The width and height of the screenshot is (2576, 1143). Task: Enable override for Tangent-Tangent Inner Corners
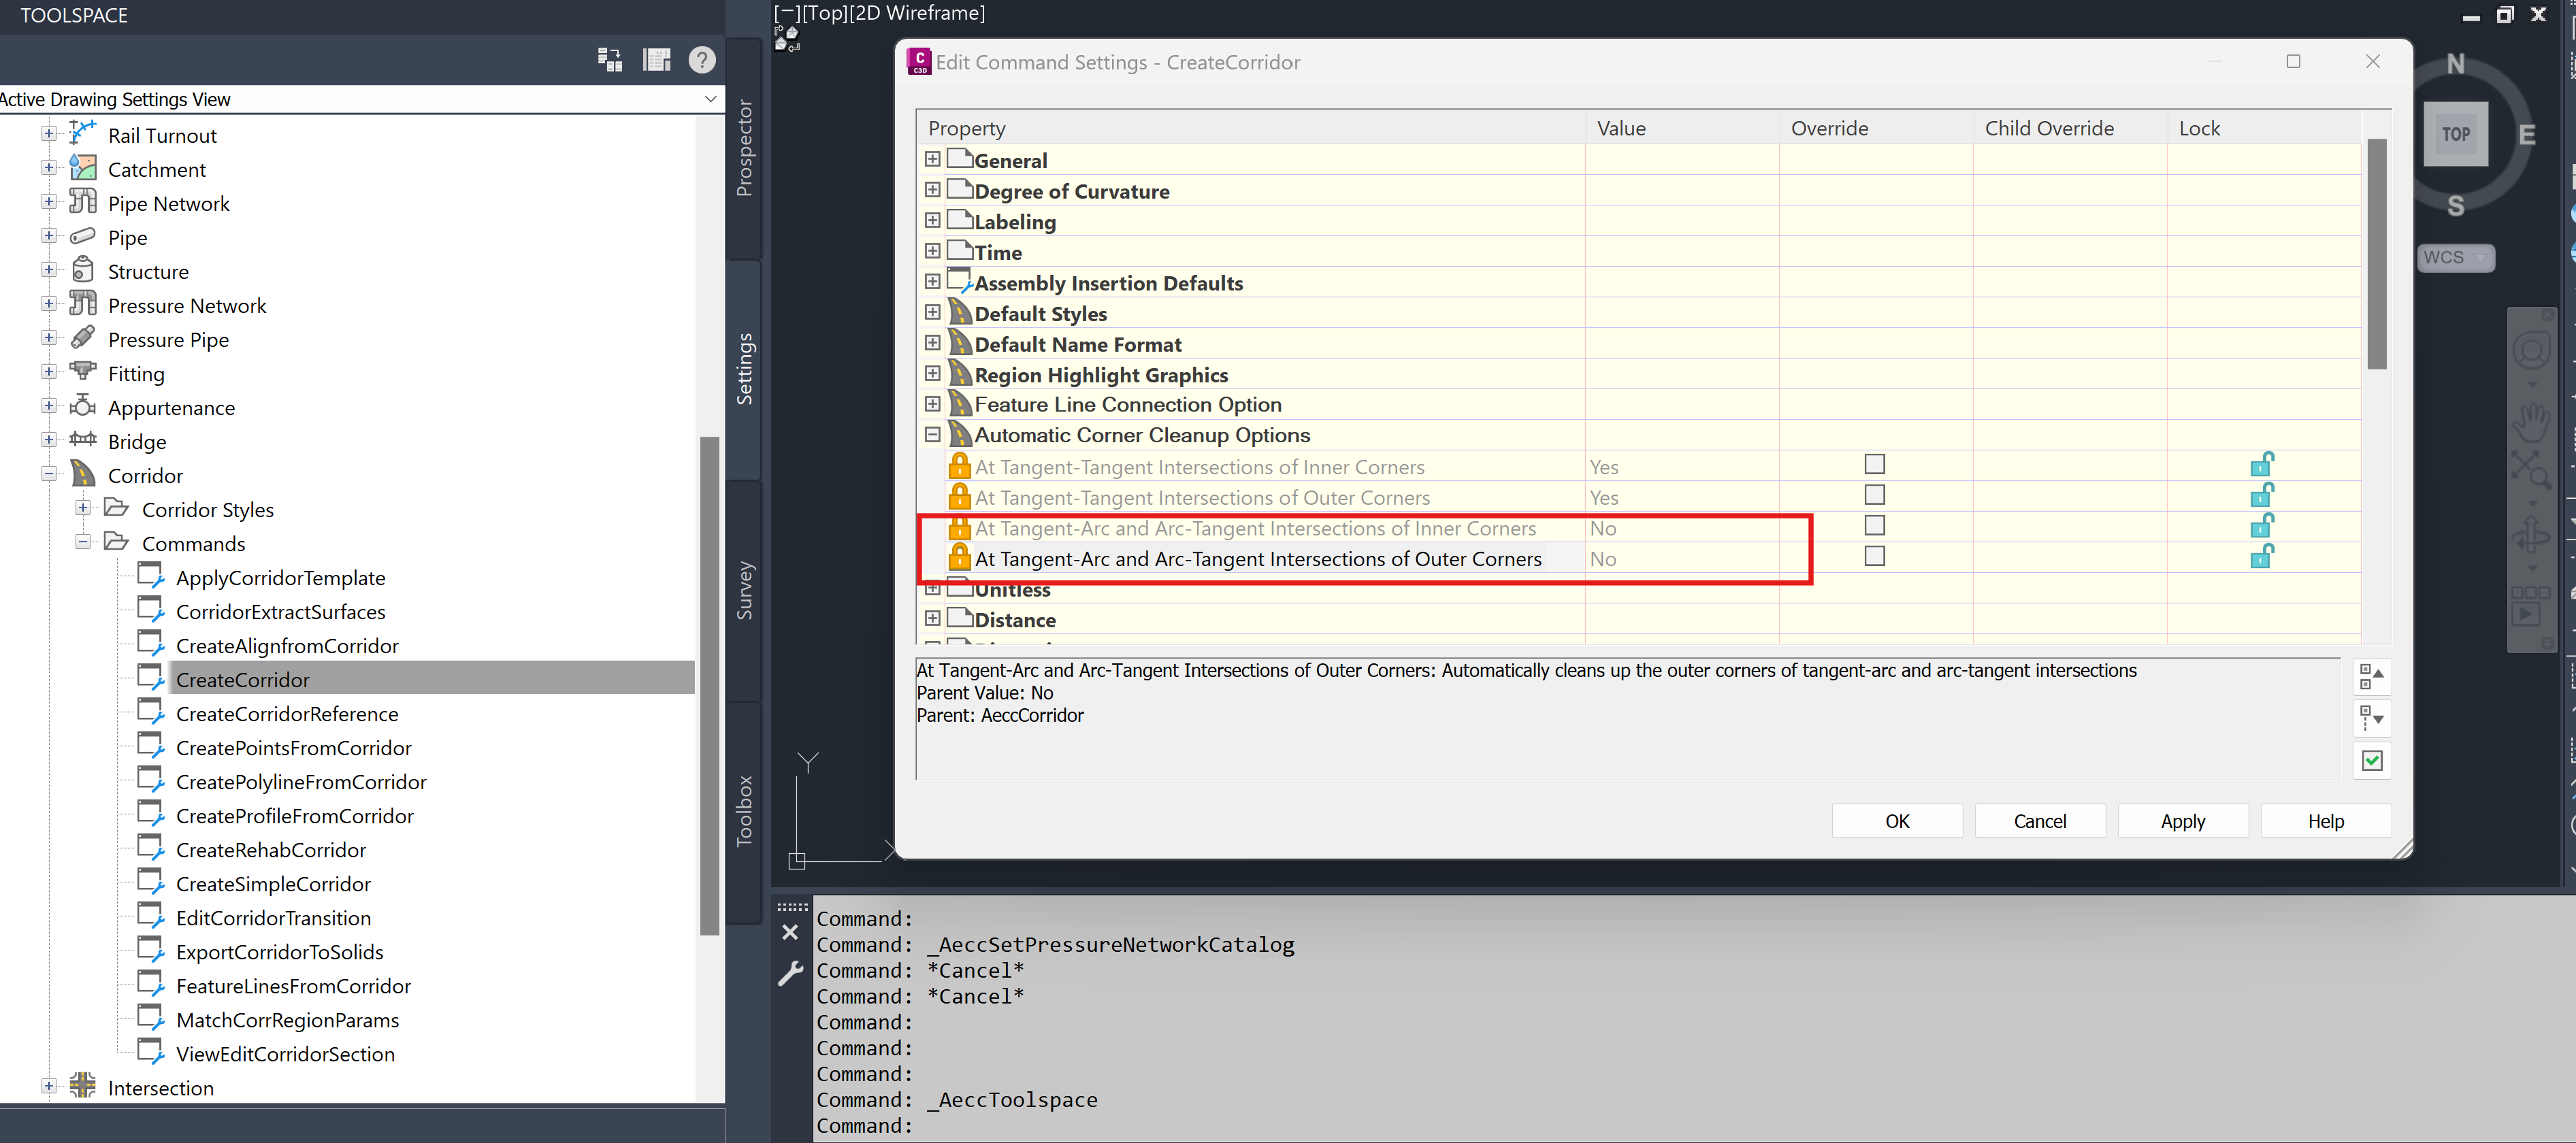pyautogui.click(x=1874, y=465)
